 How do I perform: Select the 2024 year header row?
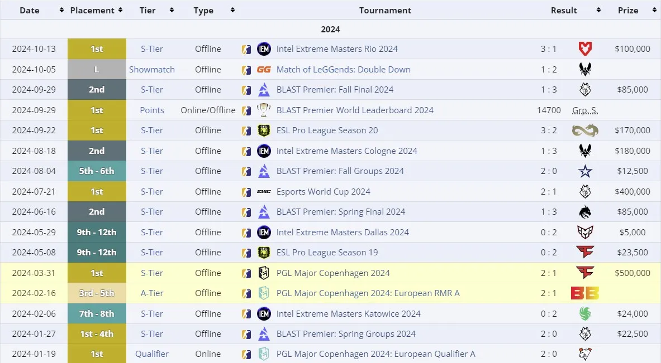(331, 30)
